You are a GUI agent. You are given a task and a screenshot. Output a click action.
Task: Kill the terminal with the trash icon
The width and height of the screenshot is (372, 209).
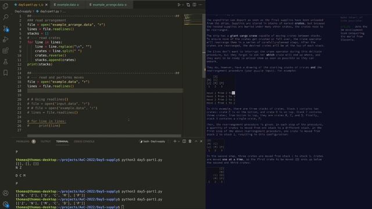[190, 142]
